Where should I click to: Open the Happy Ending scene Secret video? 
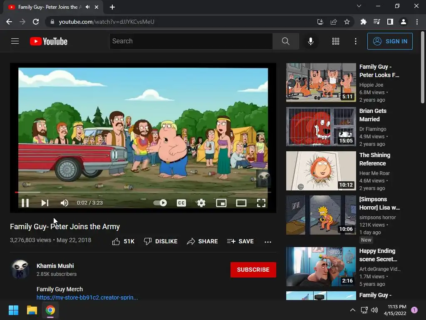click(x=321, y=267)
